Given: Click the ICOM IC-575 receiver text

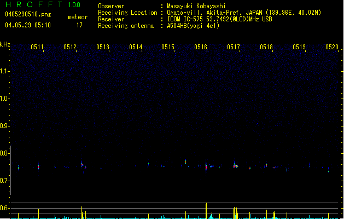Looking at the screenshot, I should [x=220, y=19].
